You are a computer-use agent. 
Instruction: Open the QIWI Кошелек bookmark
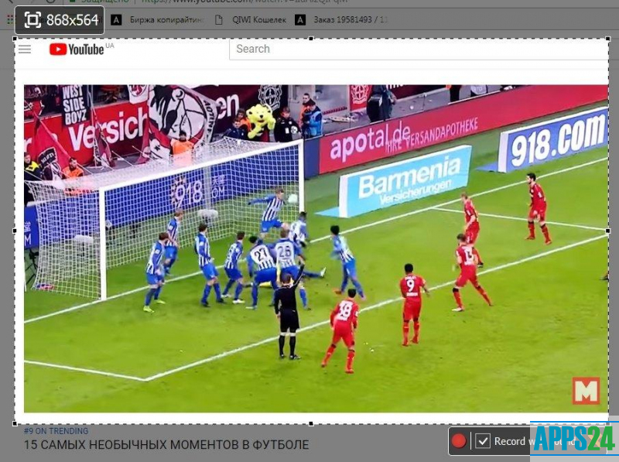(x=251, y=20)
